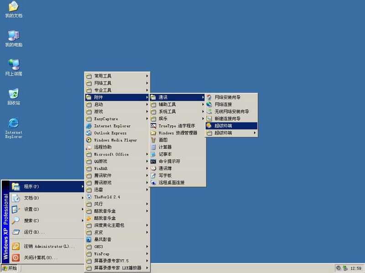365x273 pixels.
Task: Click the 暴风影音 player icon
Action: click(x=89, y=240)
